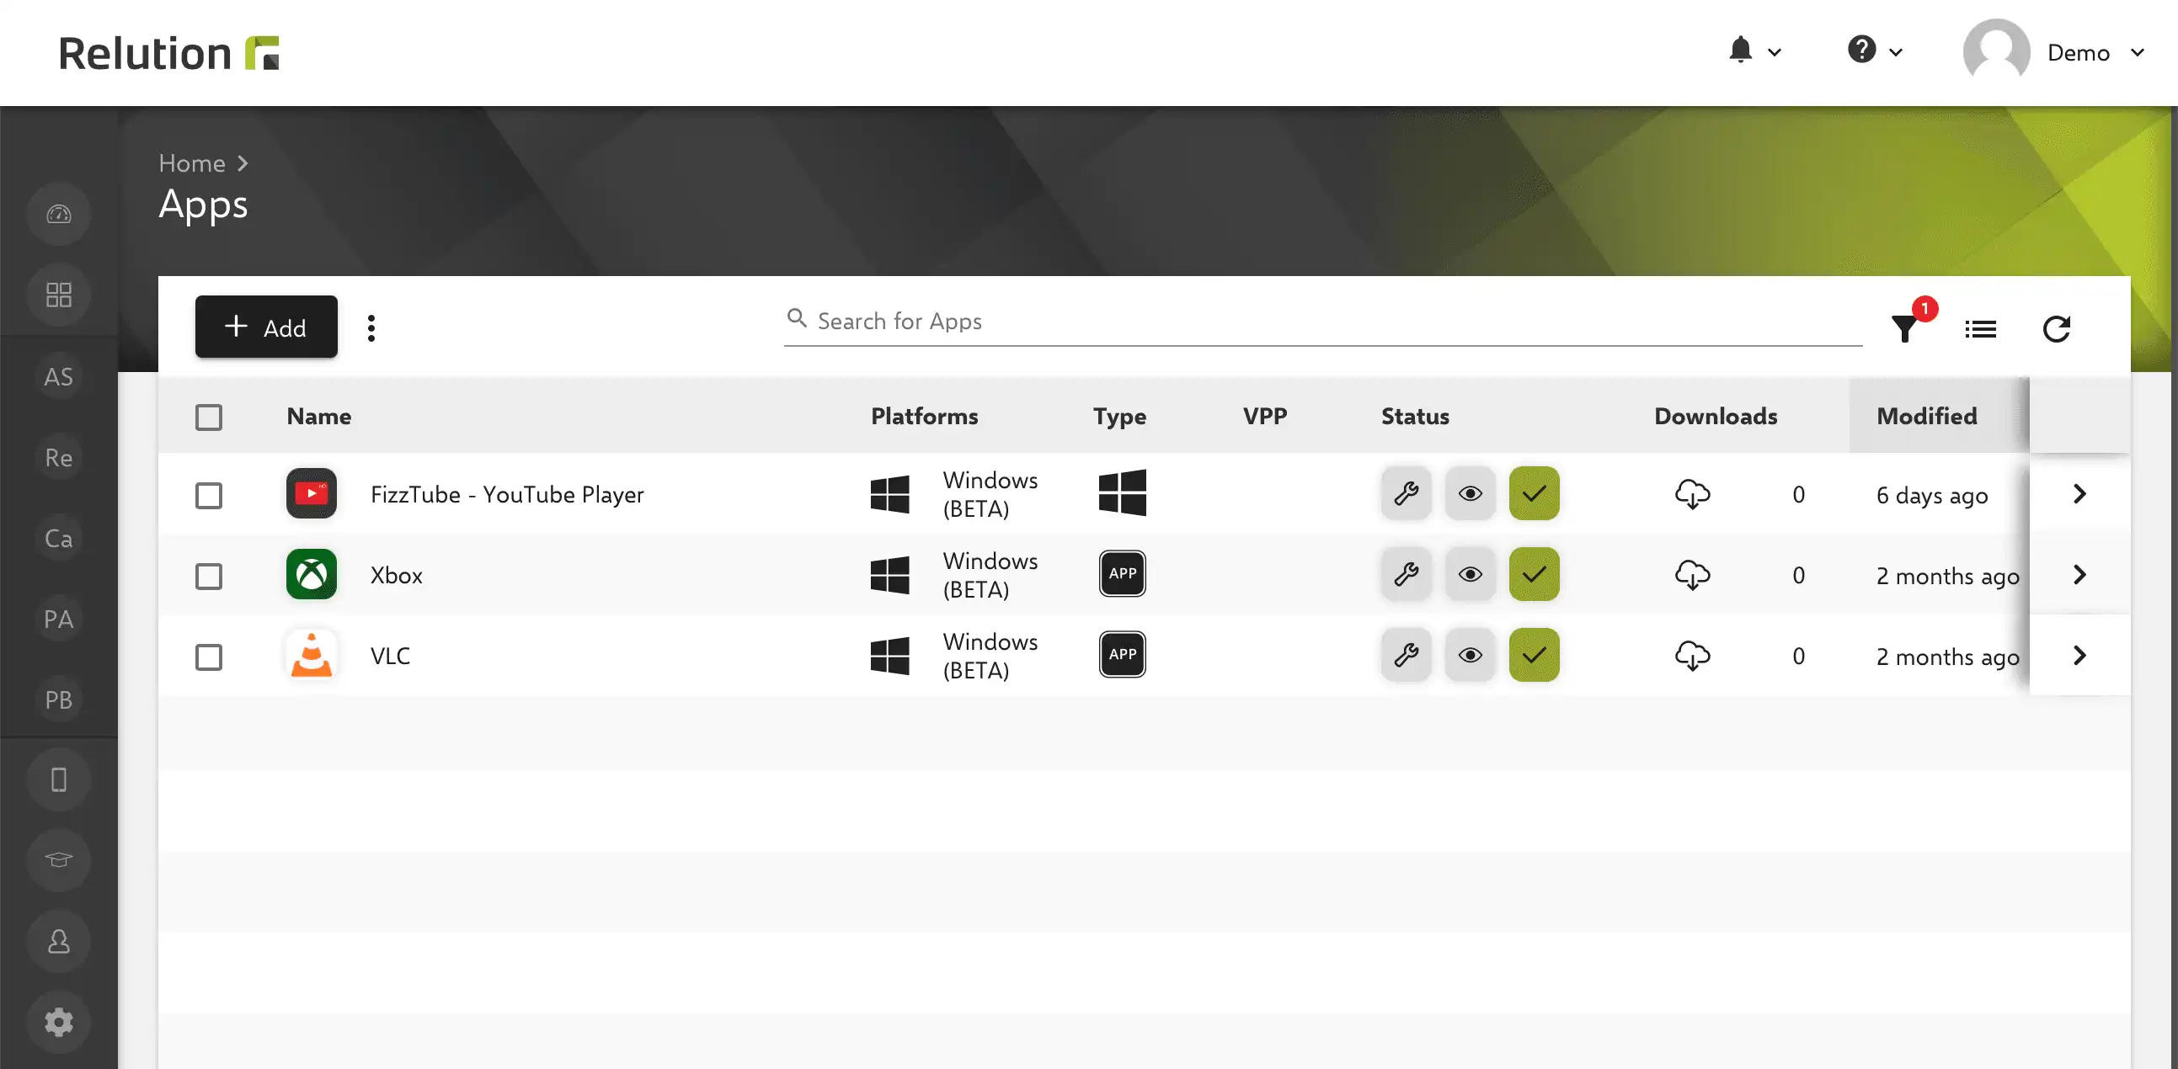Screen dimensions: 2178x1069
Task: Click the Windows store type icon for FizzTube
Action: pos(1122,492)
